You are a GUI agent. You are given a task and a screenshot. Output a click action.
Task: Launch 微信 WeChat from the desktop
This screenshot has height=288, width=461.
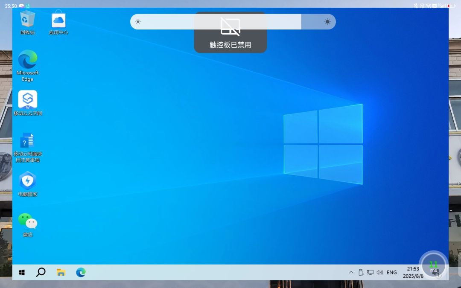point(28,225)
